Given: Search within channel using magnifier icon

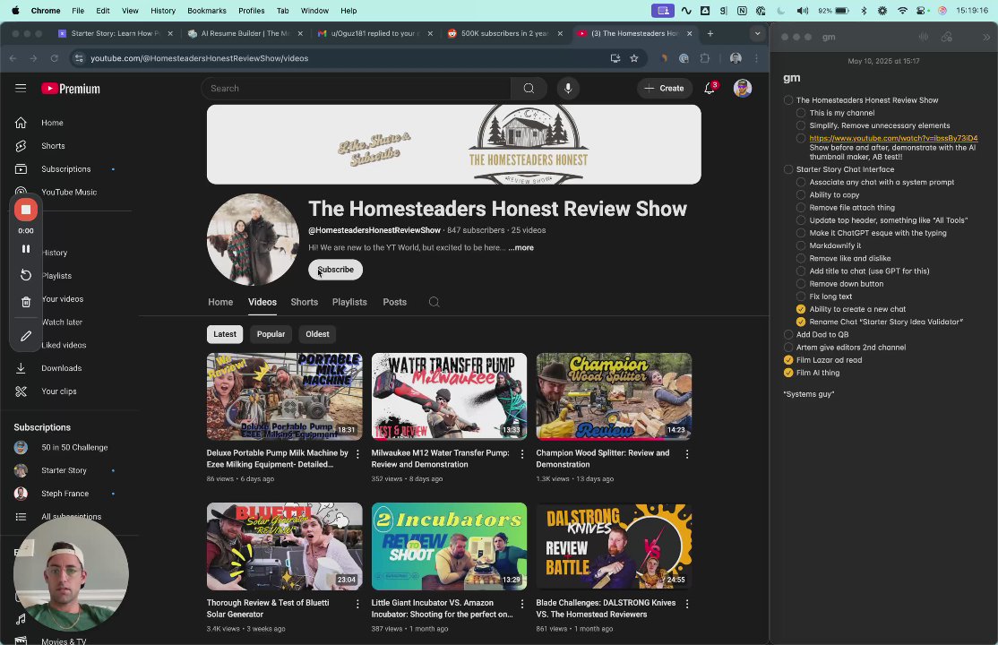Looking at the screenshot, I should click(x=434, y=302).
